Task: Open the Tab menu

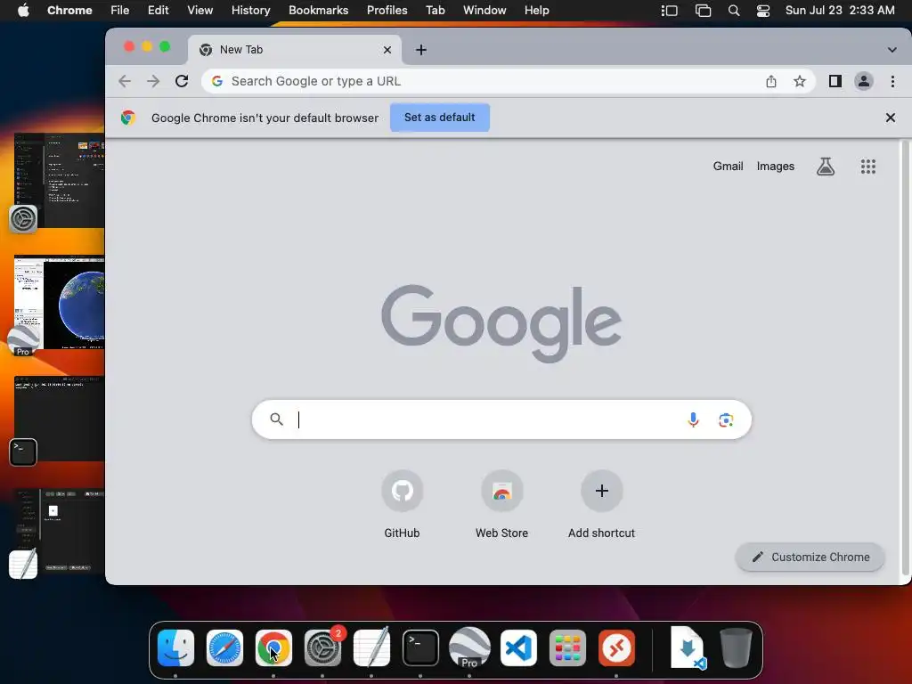Action: coord(435,11)
